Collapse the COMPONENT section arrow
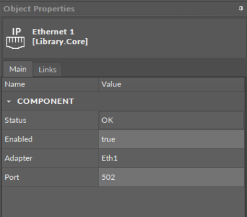The height and width of the screenshot is (217, 247). click(x=9, y=102)
